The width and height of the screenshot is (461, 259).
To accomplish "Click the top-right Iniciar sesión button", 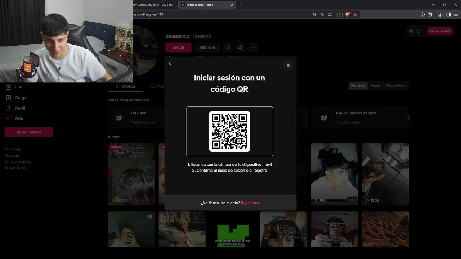I will click(440, 31).
